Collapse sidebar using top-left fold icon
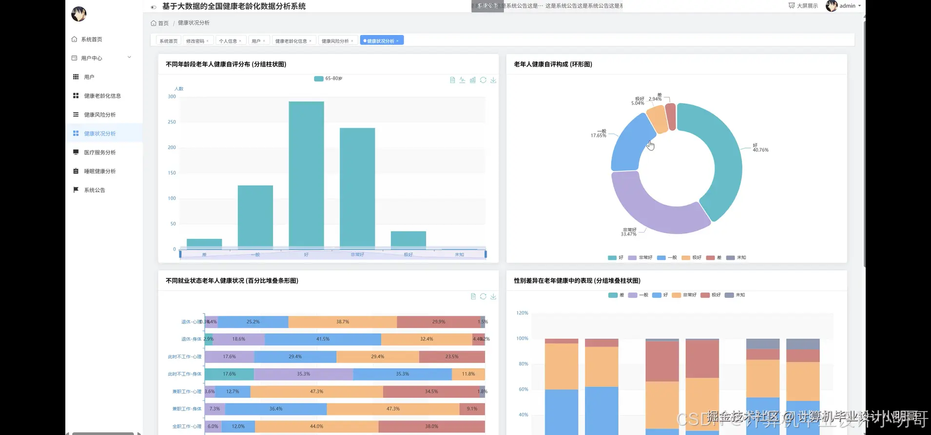The height and width of the screenshot is (435, 931). point(154,7)
